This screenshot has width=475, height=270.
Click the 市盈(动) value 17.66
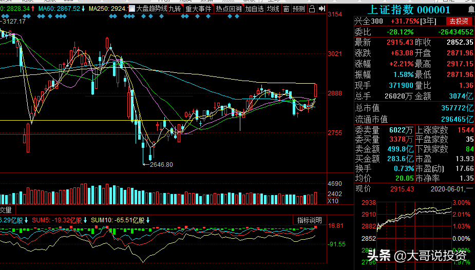[464, 168]
